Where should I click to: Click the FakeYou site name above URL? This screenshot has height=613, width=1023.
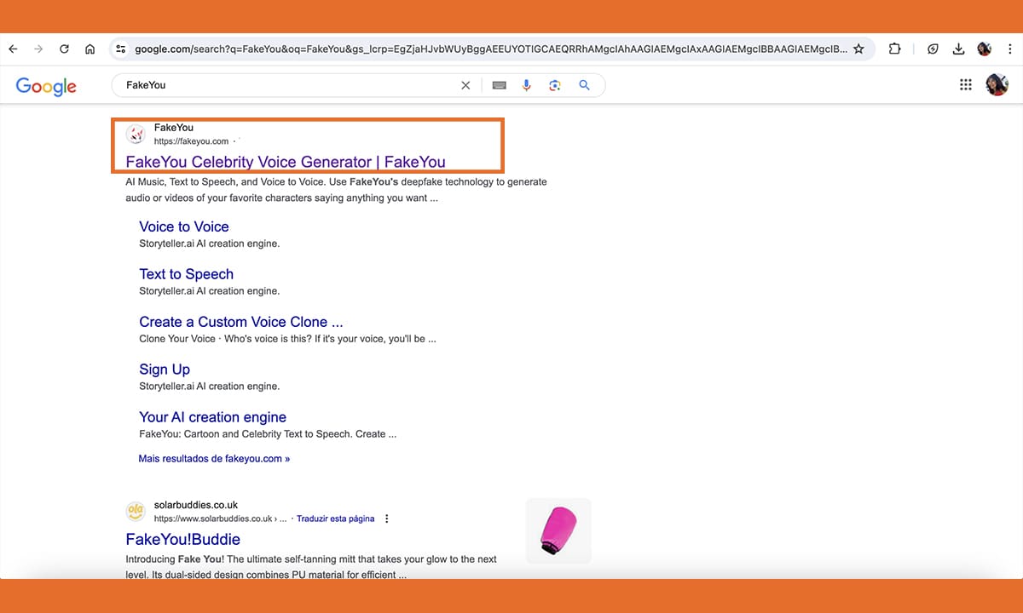[174, 128]
